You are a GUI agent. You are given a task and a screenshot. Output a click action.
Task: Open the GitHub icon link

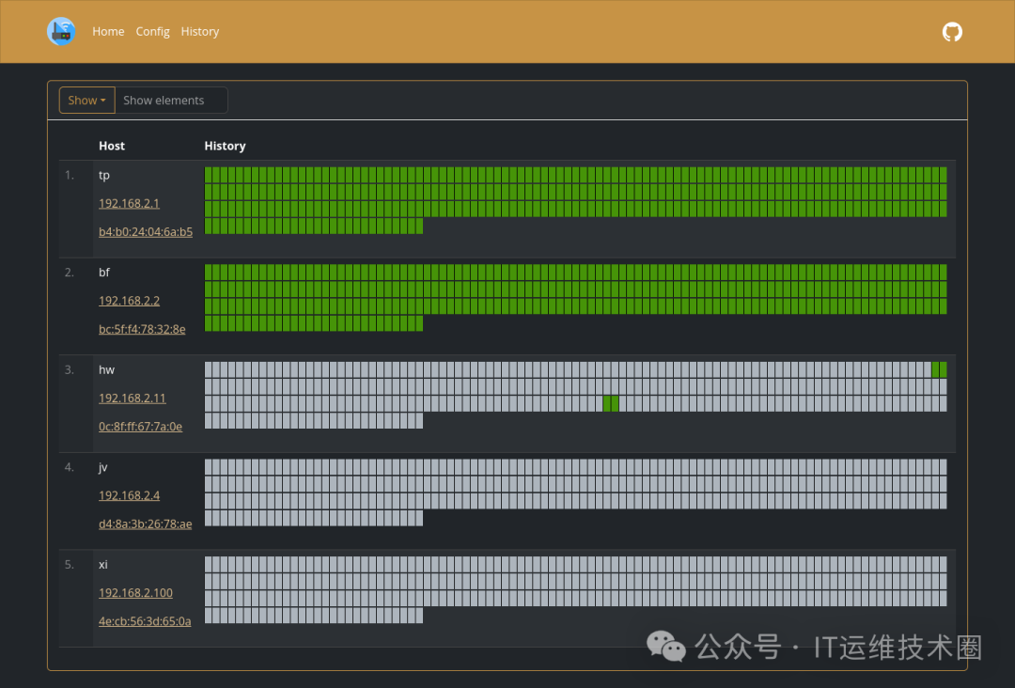951,32
